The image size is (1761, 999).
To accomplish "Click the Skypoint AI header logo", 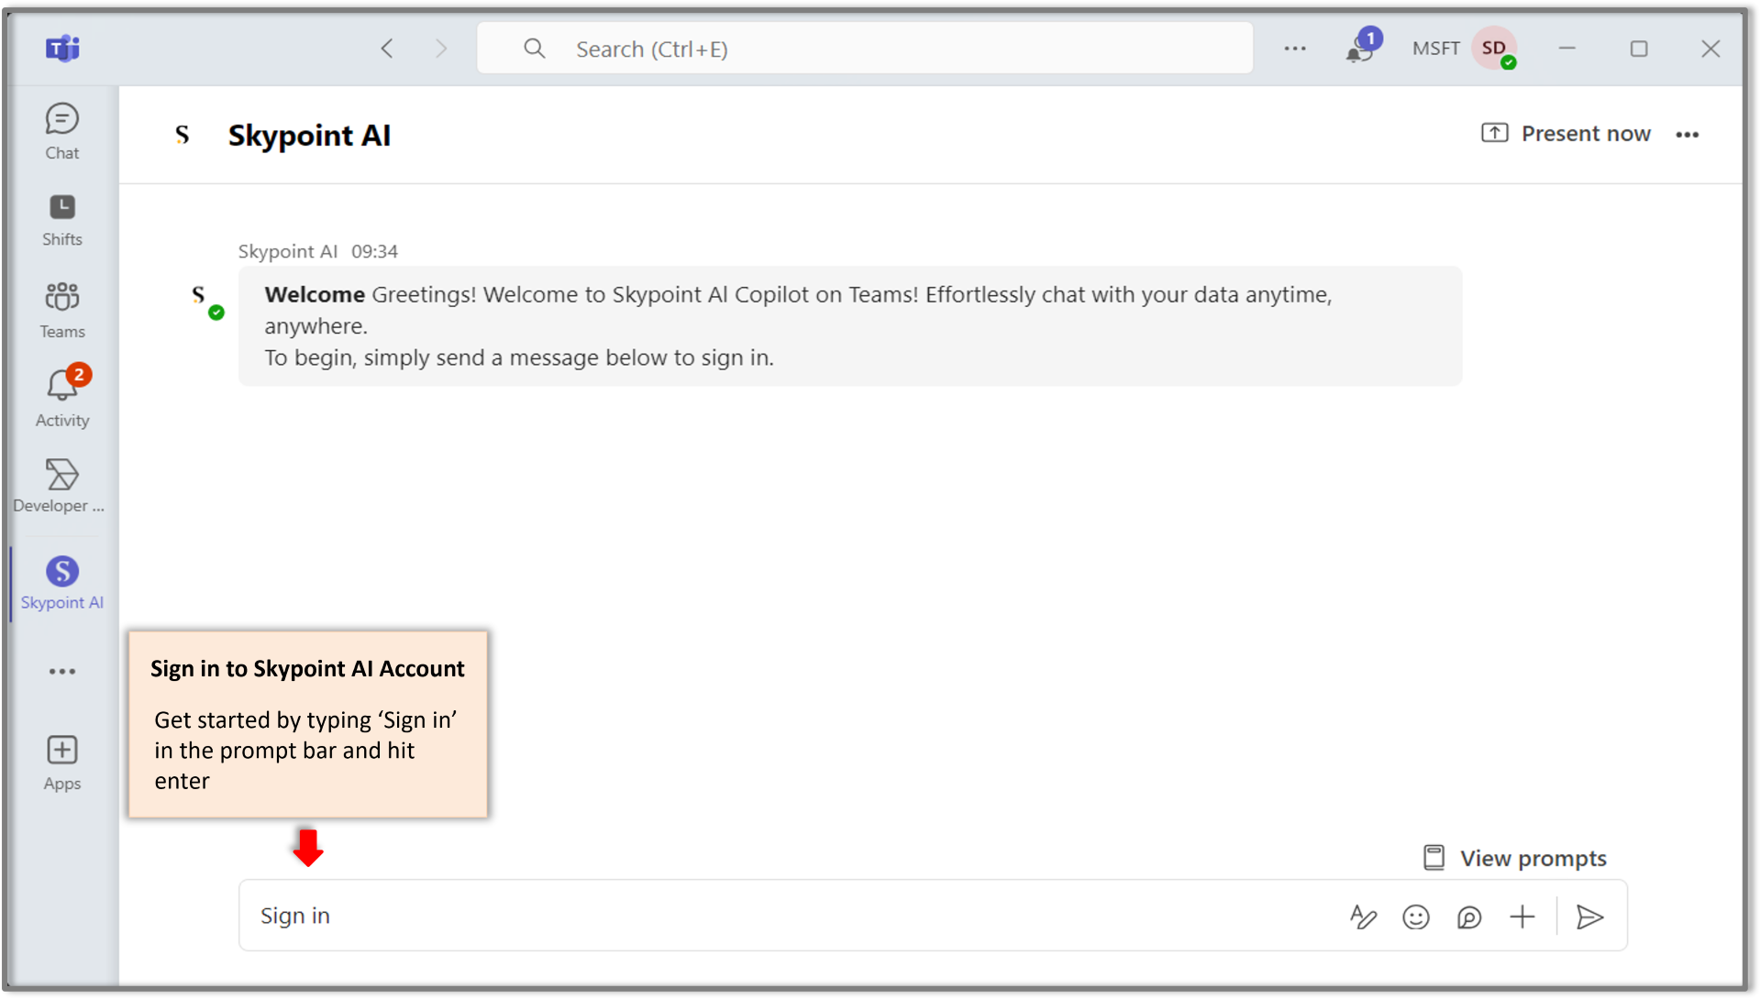I will pos(183,135).
